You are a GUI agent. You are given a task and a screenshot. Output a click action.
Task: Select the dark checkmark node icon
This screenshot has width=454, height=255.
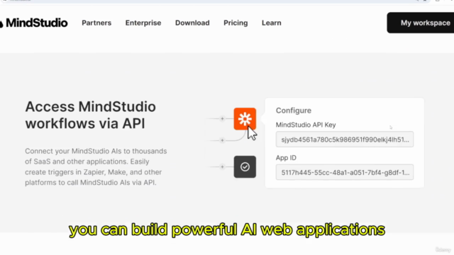[245, 167]
